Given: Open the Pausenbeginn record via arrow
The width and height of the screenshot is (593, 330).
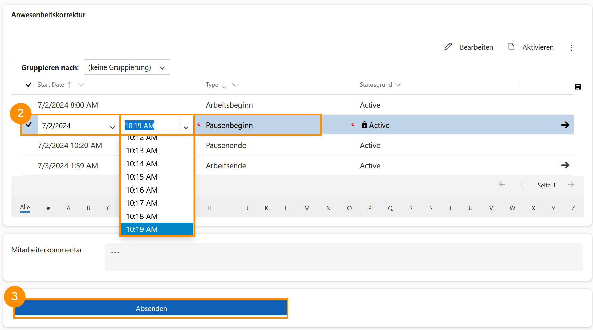Looking at the screenshot, I should point(565,125).
